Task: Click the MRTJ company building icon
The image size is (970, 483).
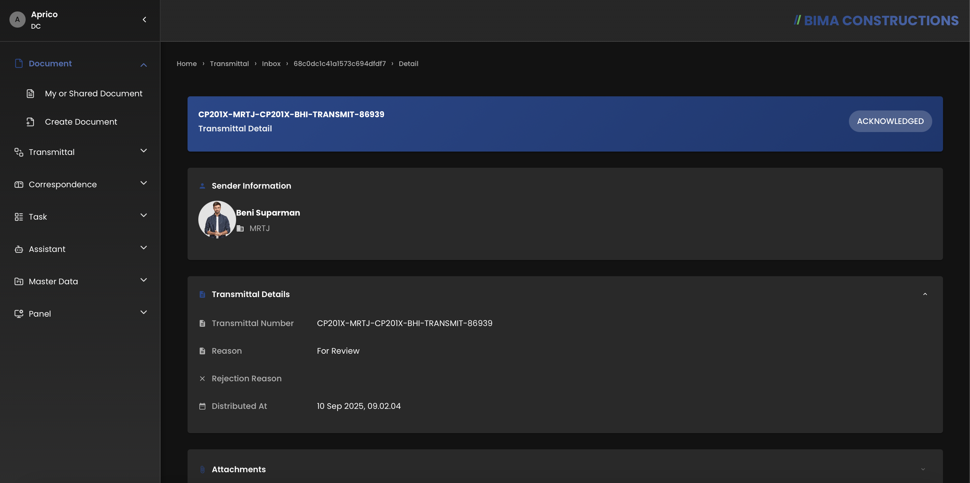Action: point(240,228)
